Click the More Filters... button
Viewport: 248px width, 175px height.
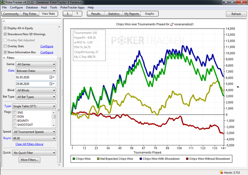[x=29, y=160]
